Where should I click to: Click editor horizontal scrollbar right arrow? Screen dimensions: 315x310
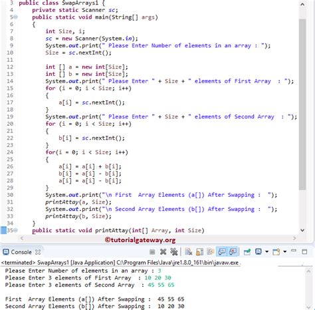(x=294, y=238)
